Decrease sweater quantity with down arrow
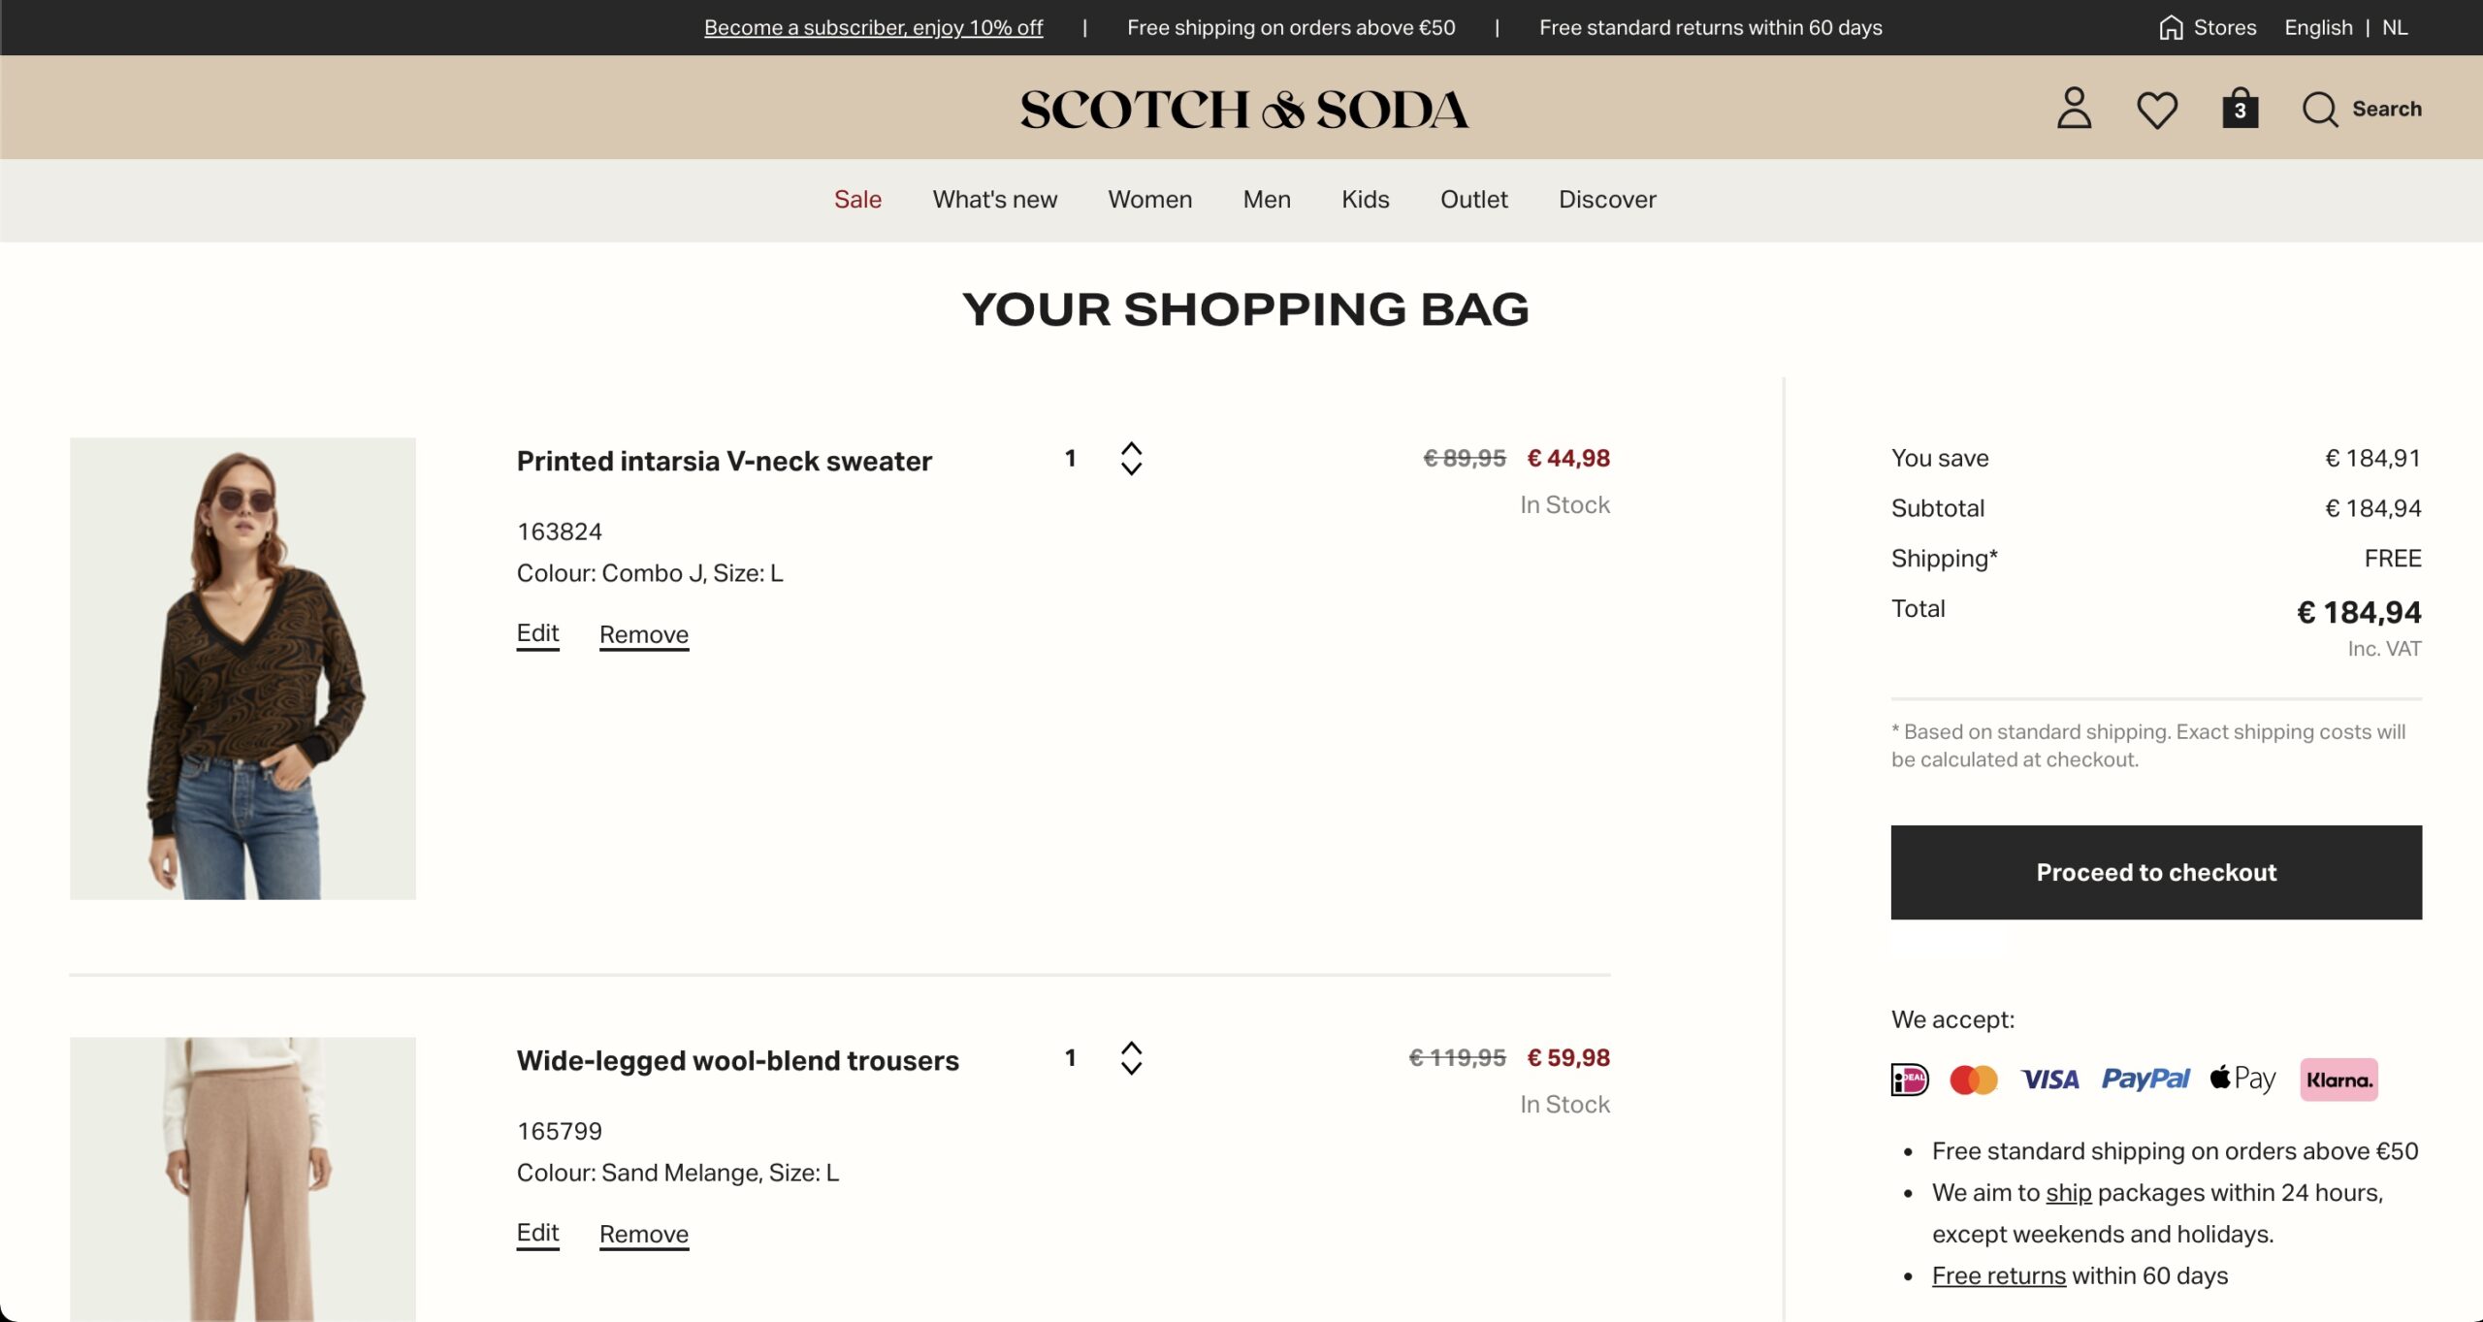Screen dimensions: 2483x1322 coord(1131,468)
